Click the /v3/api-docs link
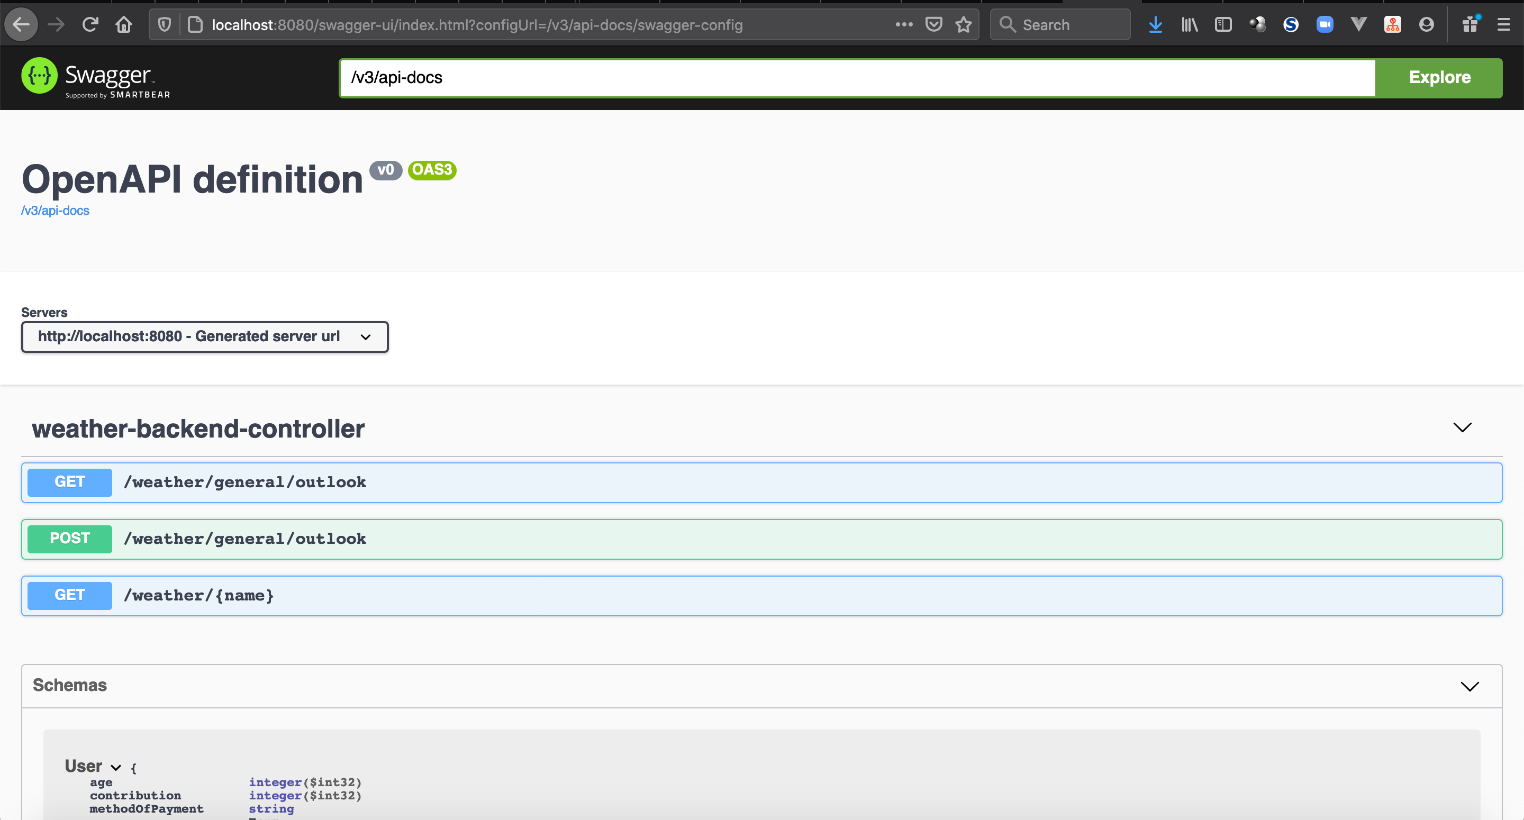 (56, 210)
